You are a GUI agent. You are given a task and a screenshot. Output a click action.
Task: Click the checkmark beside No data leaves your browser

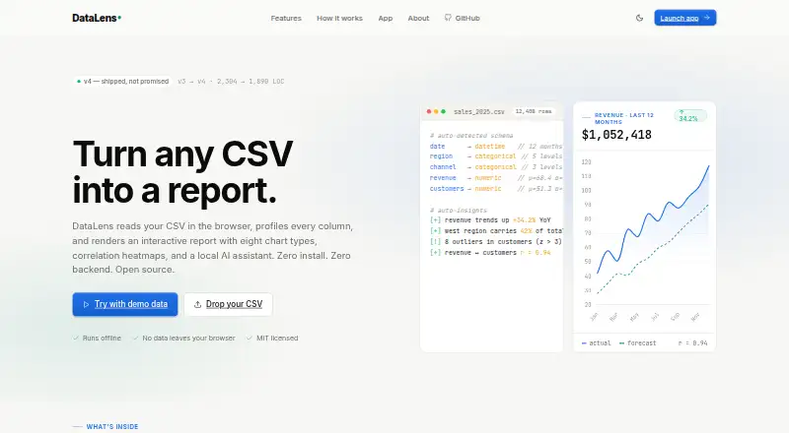[x=135, y=339]
